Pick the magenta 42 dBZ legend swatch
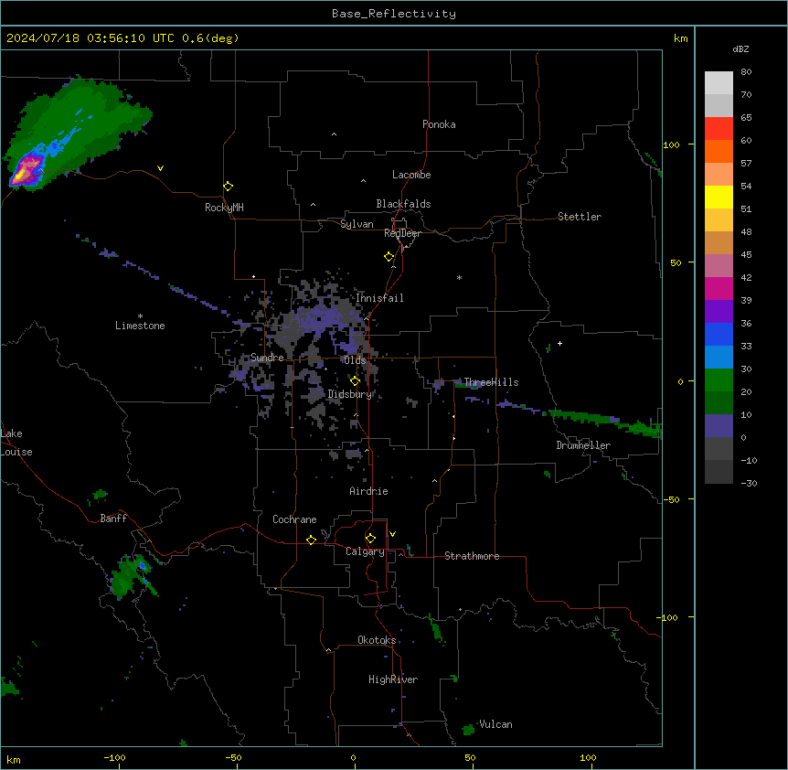 719,288
